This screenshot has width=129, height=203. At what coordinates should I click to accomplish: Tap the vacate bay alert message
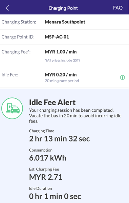click(75, 116)
